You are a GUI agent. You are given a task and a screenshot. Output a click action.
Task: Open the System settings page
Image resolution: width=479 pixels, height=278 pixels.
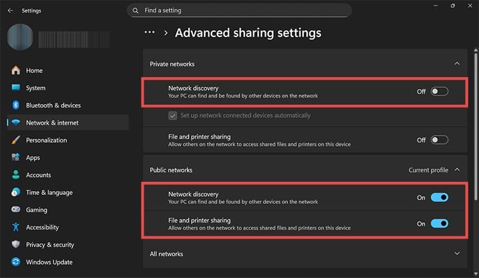[x=35, y=88]
